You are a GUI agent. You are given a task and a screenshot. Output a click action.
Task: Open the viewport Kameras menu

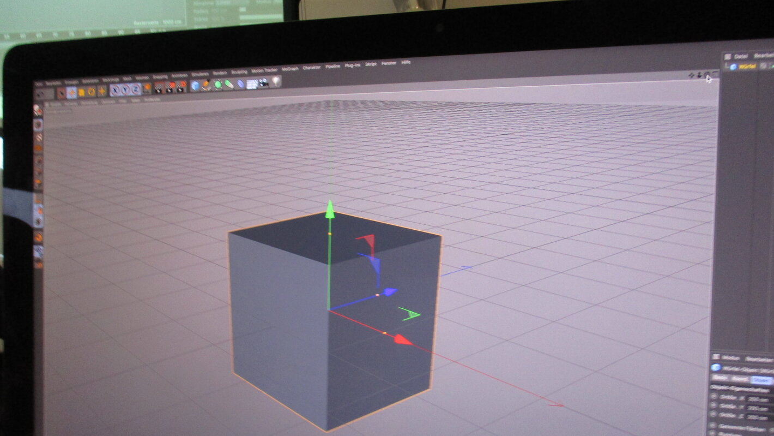[x=71, y=103]
